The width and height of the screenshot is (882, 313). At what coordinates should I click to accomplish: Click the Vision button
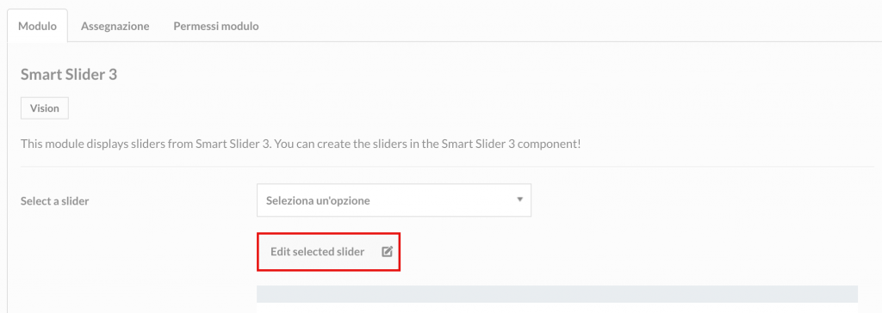(45, 108)
